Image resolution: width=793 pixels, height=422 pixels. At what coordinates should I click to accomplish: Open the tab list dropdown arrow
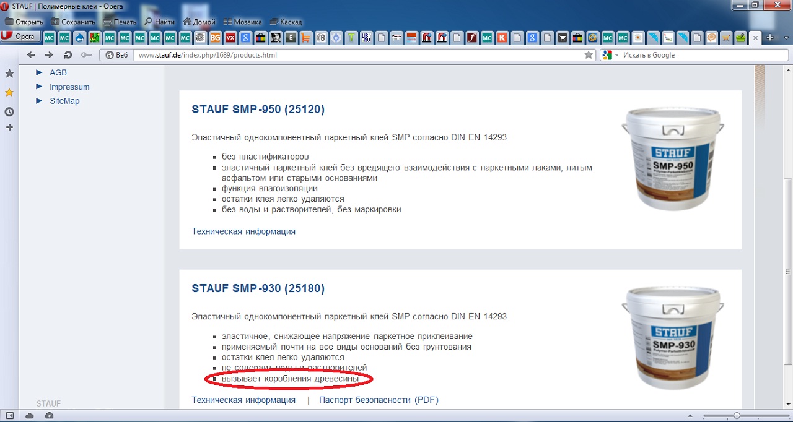point(785,38)
